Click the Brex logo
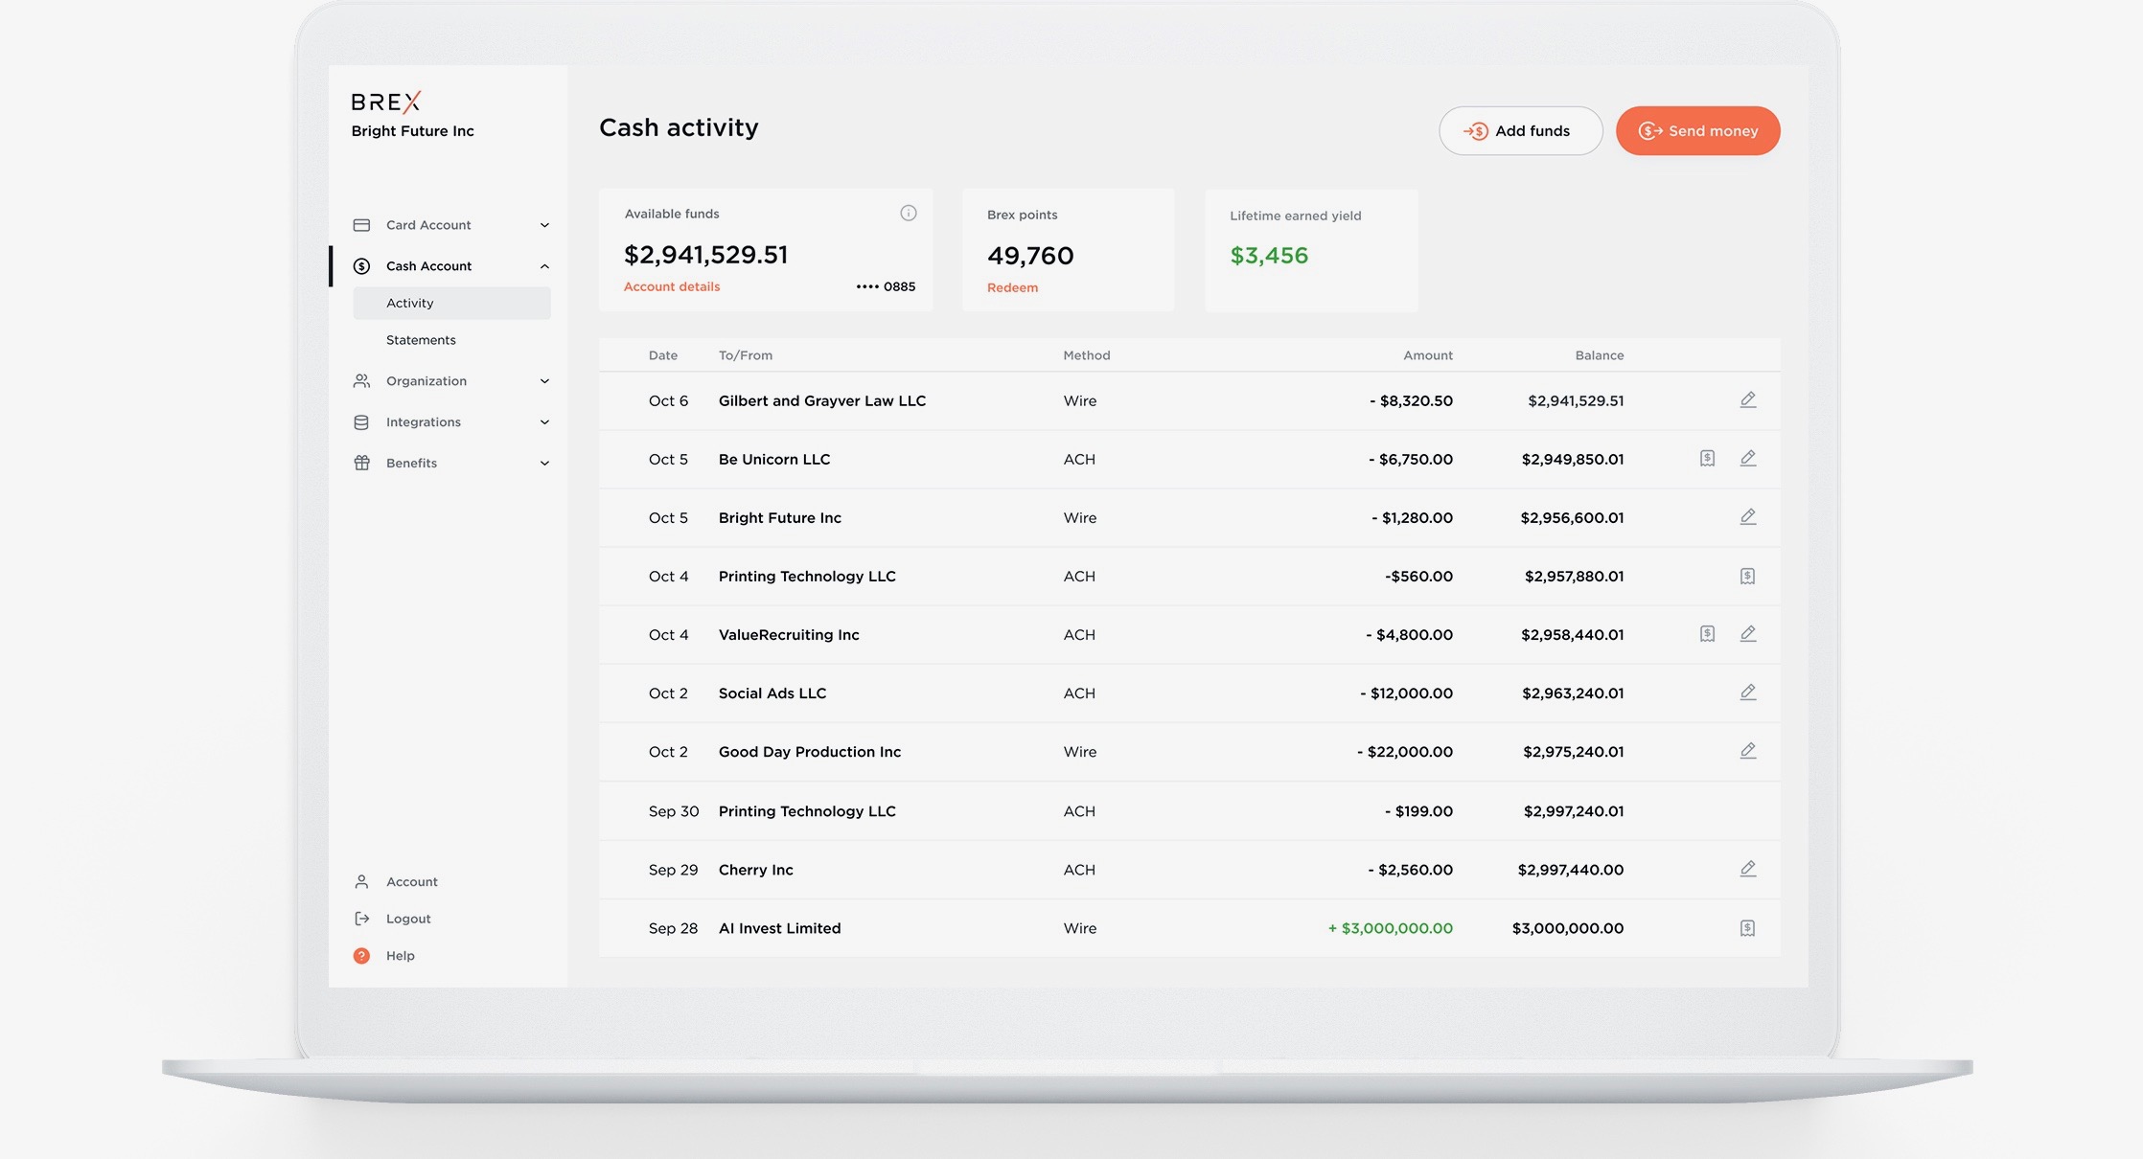Screen dimensions: 2143x1159 pos(385,102)
